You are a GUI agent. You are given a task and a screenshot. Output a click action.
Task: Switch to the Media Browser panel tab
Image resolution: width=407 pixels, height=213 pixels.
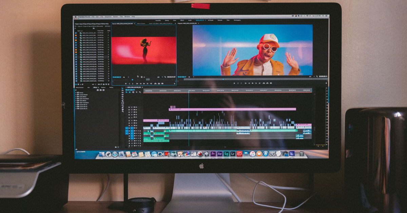coord(80,88)
